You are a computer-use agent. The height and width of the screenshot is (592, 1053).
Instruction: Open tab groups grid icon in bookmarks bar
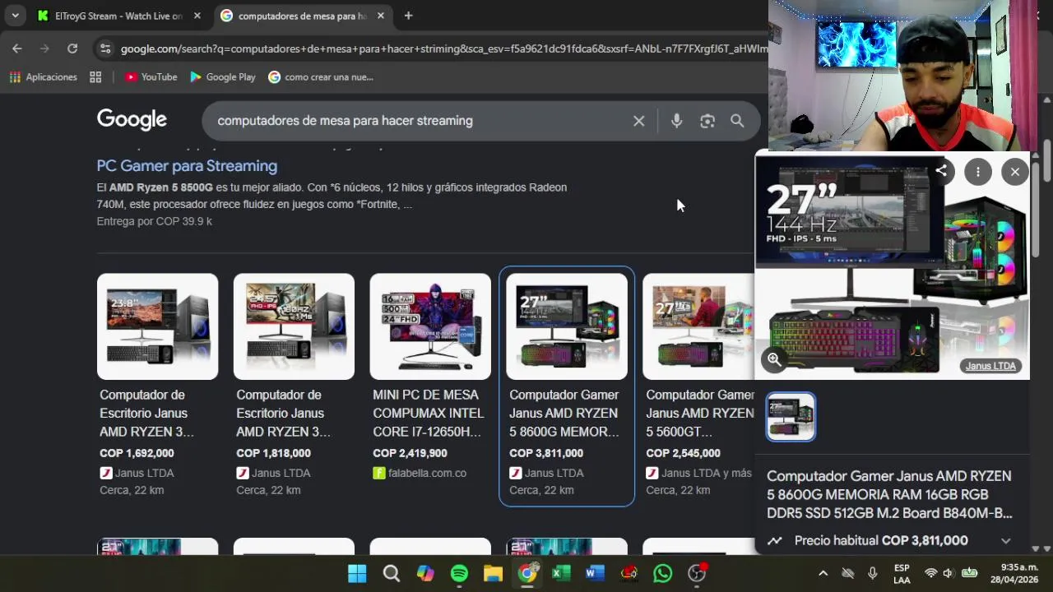click(x=95, y=77)
